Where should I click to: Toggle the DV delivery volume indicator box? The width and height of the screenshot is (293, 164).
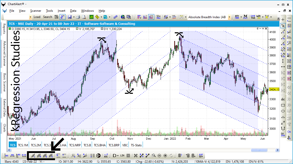(x=102, y=29)
